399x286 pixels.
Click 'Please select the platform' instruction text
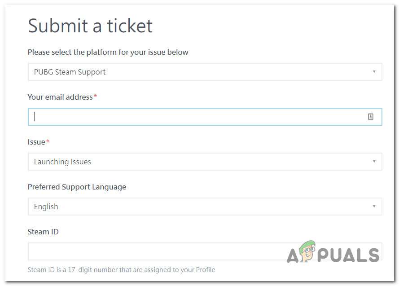108,52
